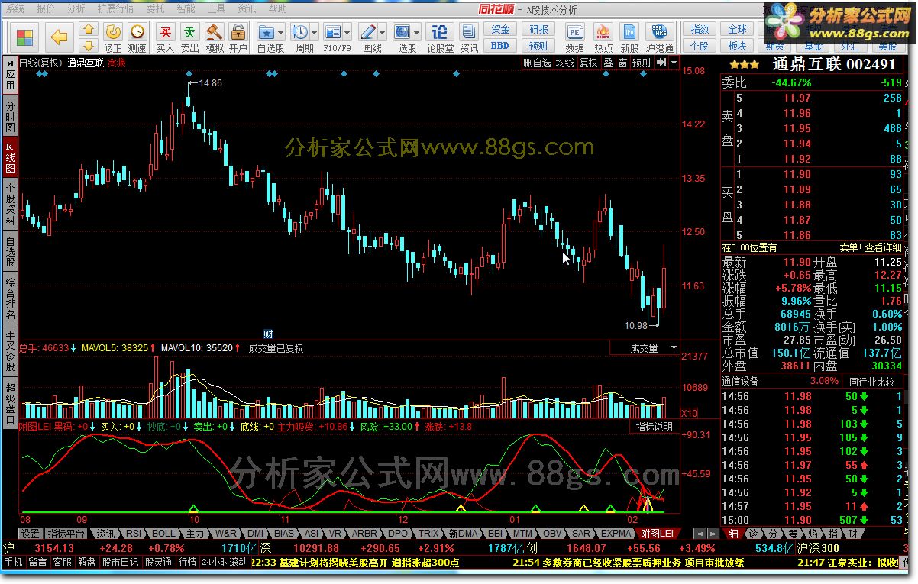Click the 全球 market button
918x584 pixels.
point(737,29)
